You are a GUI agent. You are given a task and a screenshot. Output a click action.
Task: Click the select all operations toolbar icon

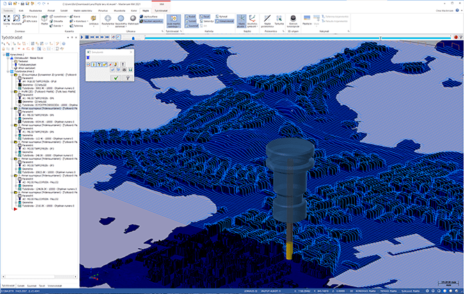3,44
